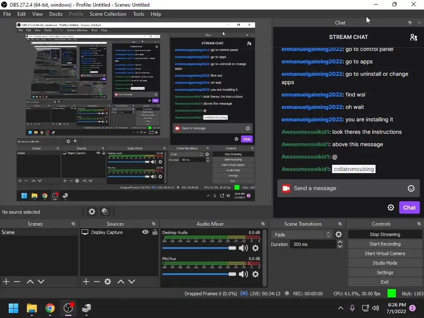Image resolution: width=424 pixels, height=318 pixels.
Task: Undock the Scenes panel
Action: [73, 224]
